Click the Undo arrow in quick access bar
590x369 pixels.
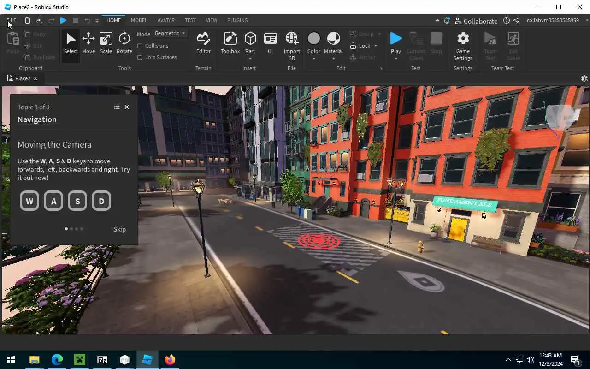click(x=88, y=20)
